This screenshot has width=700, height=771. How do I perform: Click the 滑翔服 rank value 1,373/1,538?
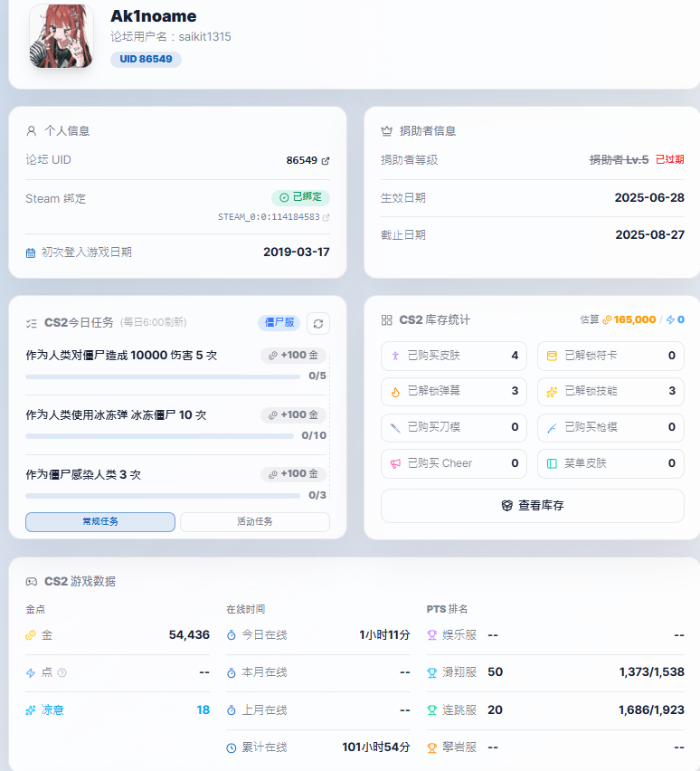[651, 672]
